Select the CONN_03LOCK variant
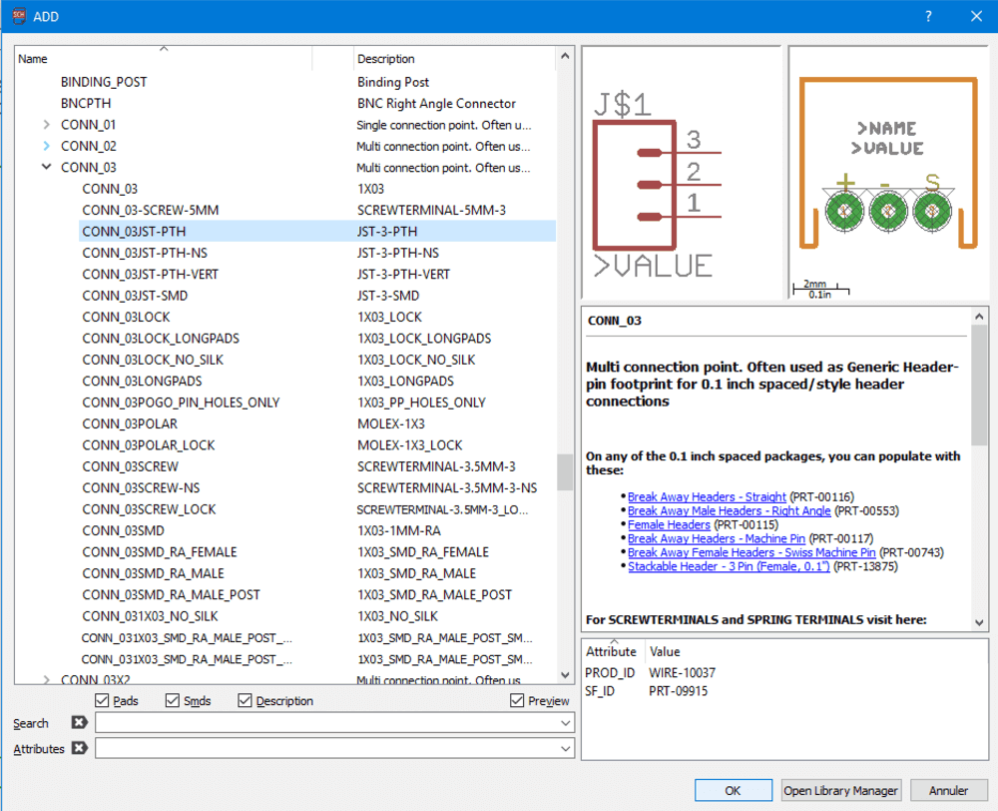The image size is (998, 811). click(x=126, y=318)
